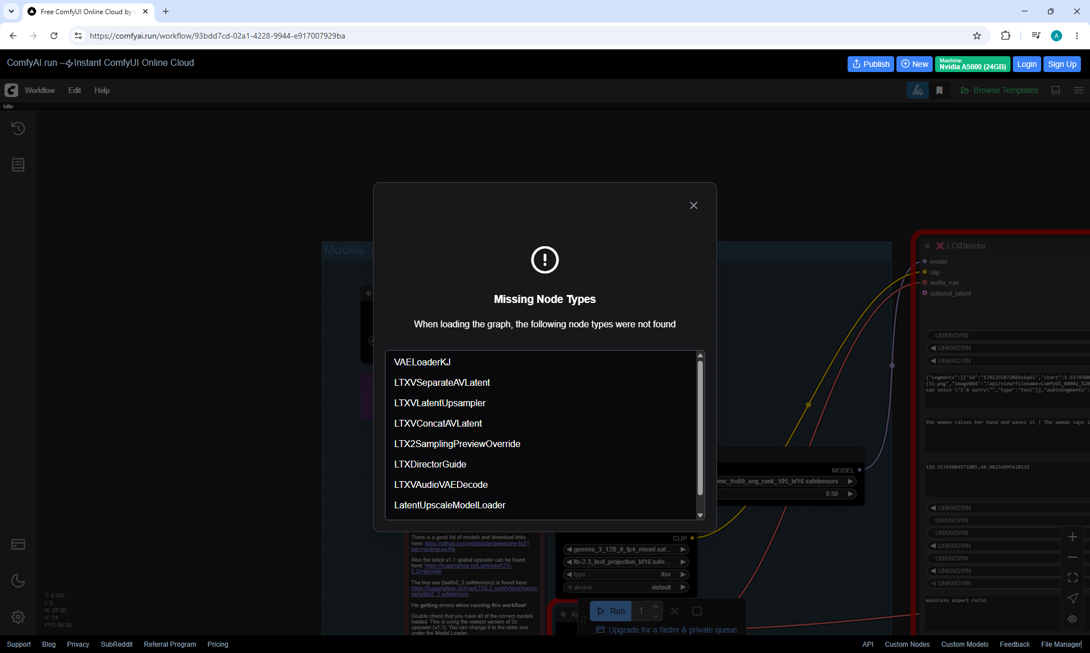Click the Publish button

871,64
